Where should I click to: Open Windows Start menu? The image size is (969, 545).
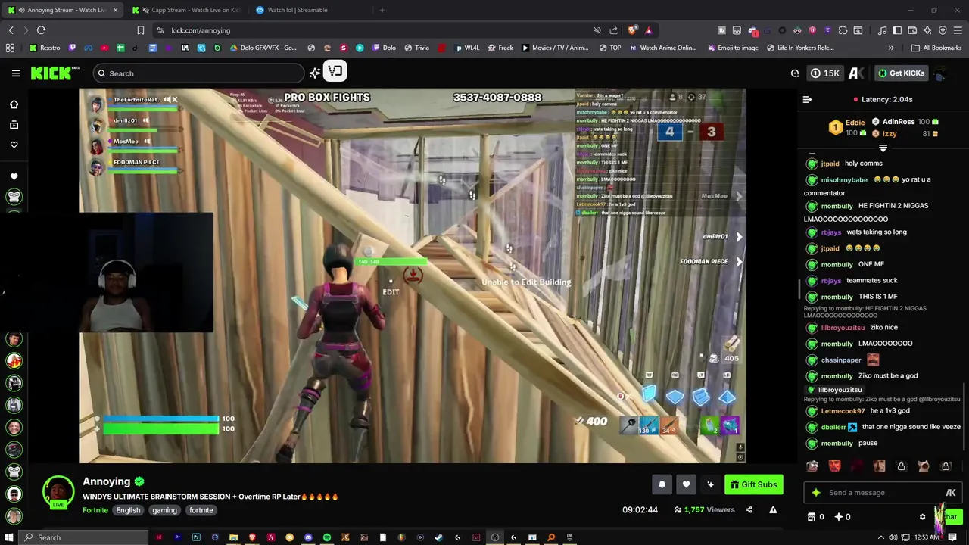coord(8,537)
